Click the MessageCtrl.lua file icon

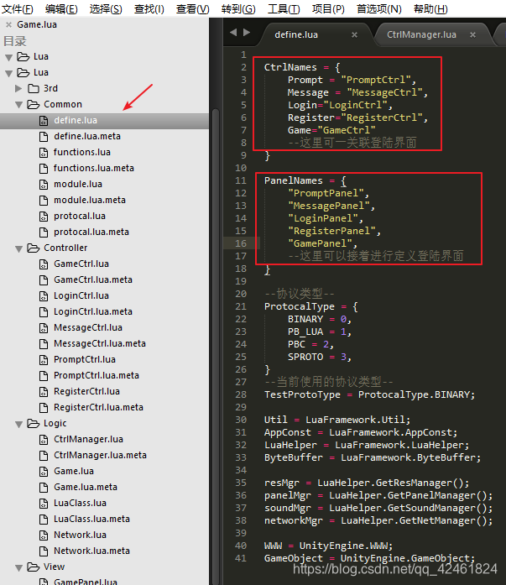click(44, 328)
